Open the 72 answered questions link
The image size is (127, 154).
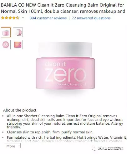(91, 18)
